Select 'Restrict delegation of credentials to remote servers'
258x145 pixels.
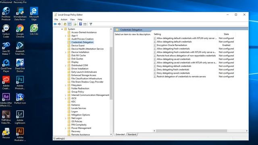pyautogui.click(x=181, y=77)
